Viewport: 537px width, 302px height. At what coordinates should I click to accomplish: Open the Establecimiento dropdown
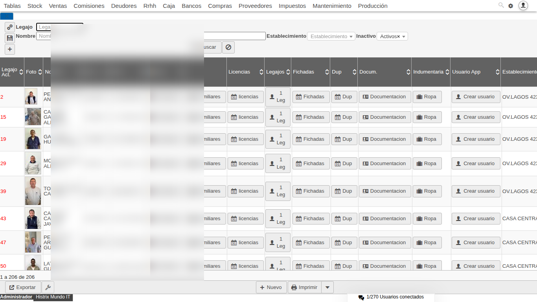(331, 36)
